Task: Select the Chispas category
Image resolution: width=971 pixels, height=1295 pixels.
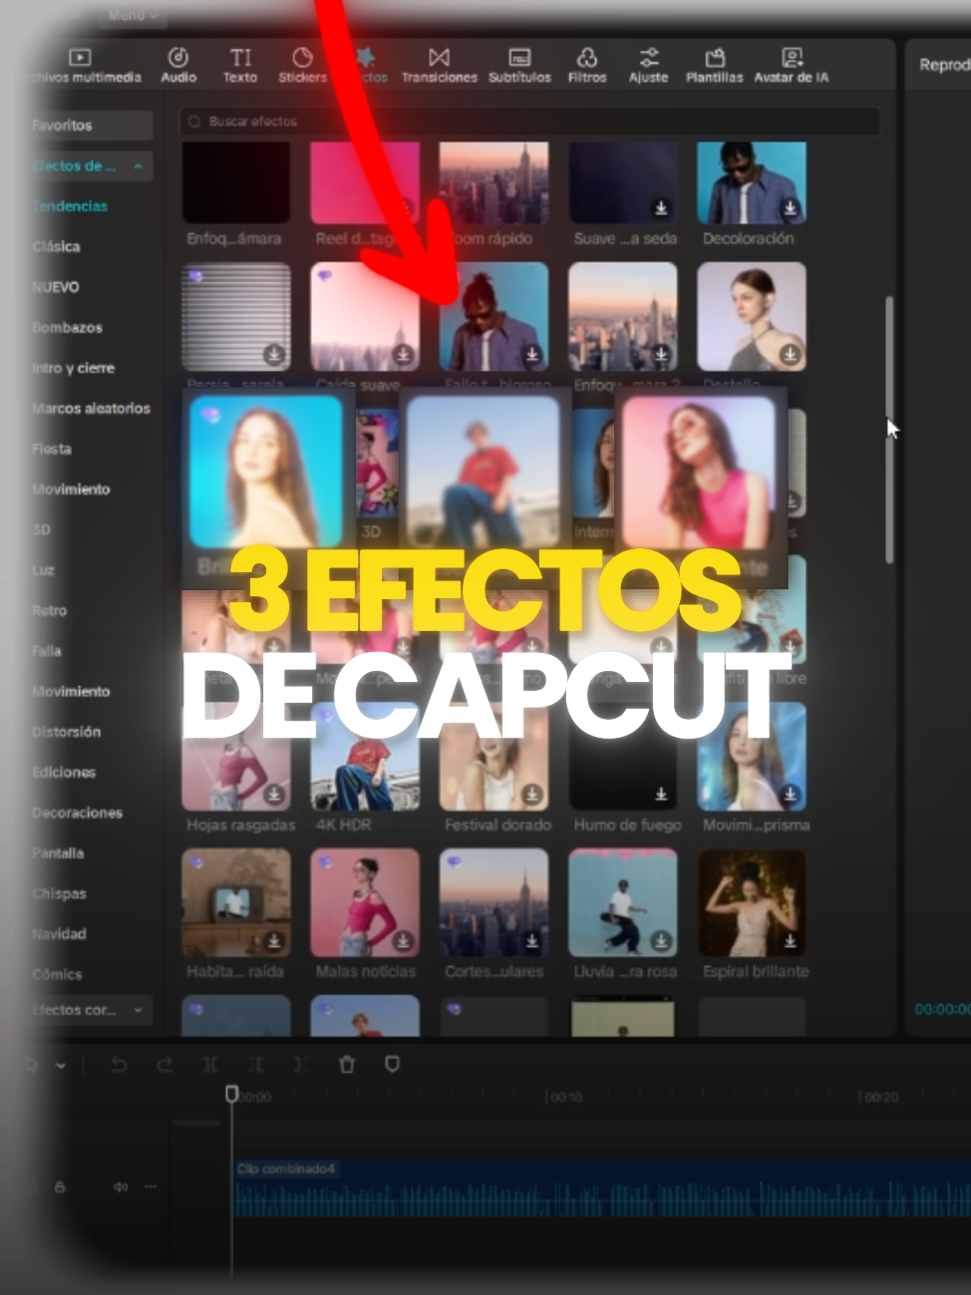Action: [59, 893]
